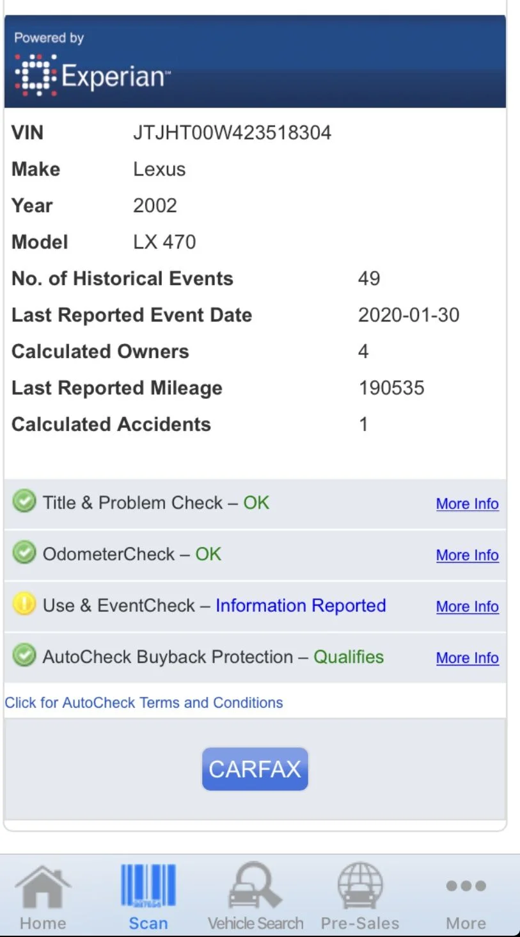Select the calculated accidents value 1
Viewport: 520px width, 937px height.
(x=363, y=425)
